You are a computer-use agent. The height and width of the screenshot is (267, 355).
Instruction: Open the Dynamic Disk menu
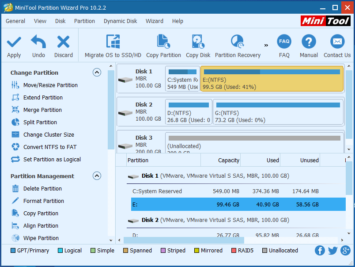pos(120,21)
